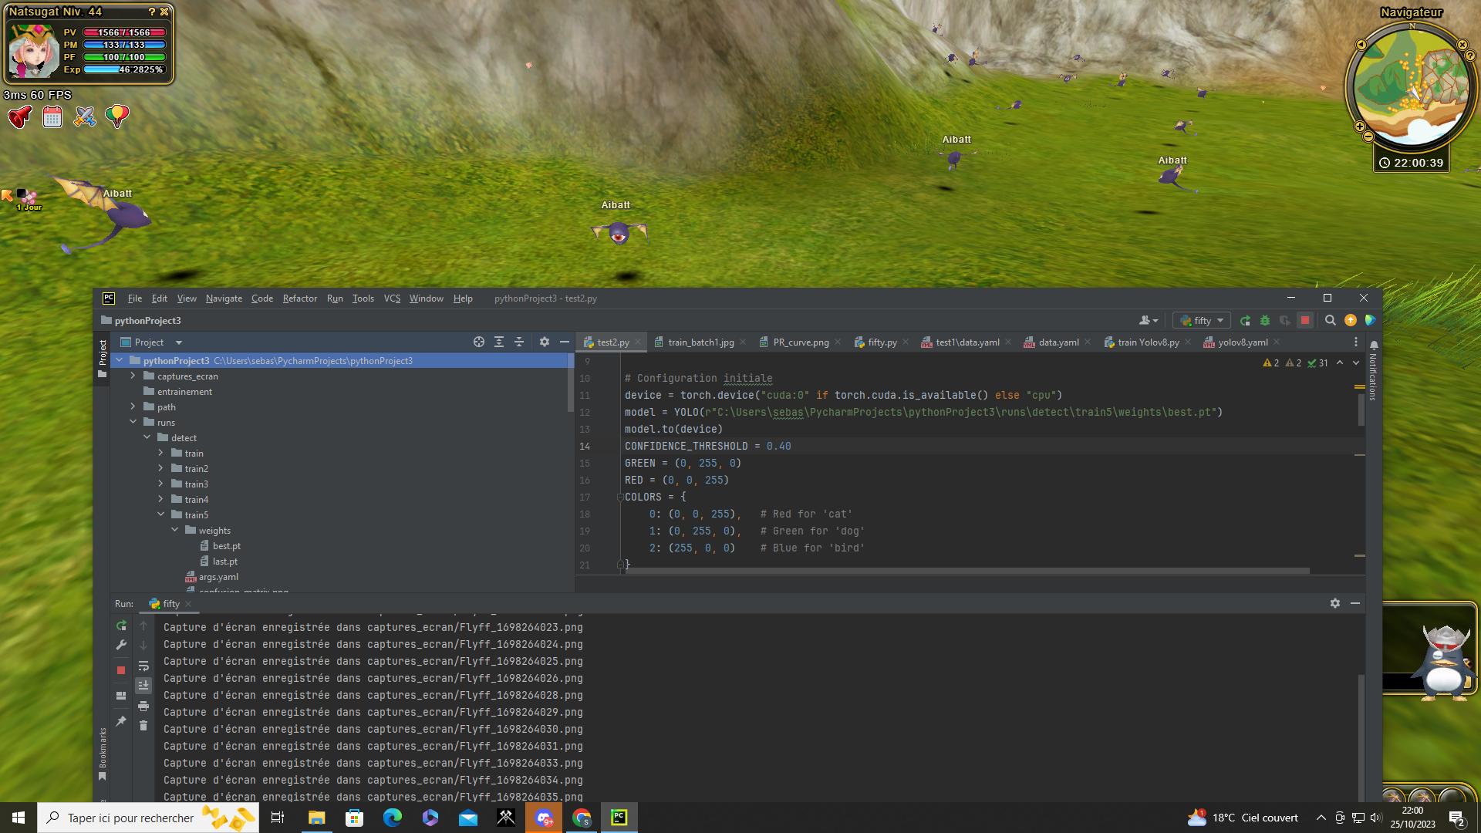Switch to the yolov8.yaml tab
The width and height of the screenshot is (1481, 833).
click(x=1243, y=342)
